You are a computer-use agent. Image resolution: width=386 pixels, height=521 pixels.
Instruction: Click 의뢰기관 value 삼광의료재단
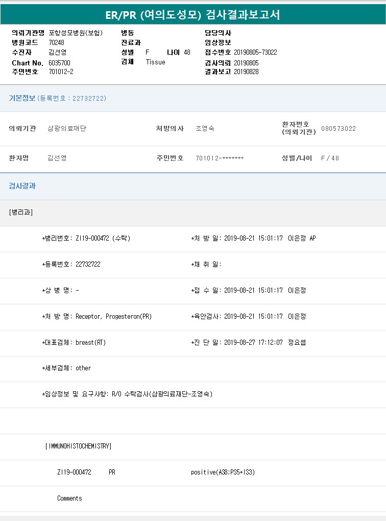(67, 129)
